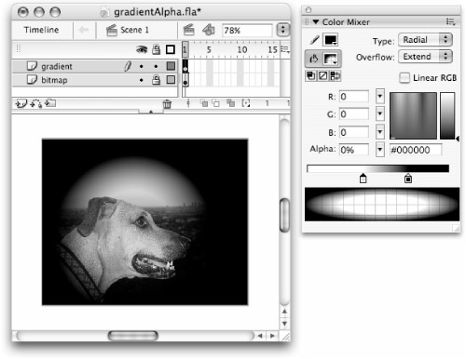Open the Alpha value dropdown arrow
This screenshot has height=359, width=466.
pyautogui.click(x=379, y=150)
